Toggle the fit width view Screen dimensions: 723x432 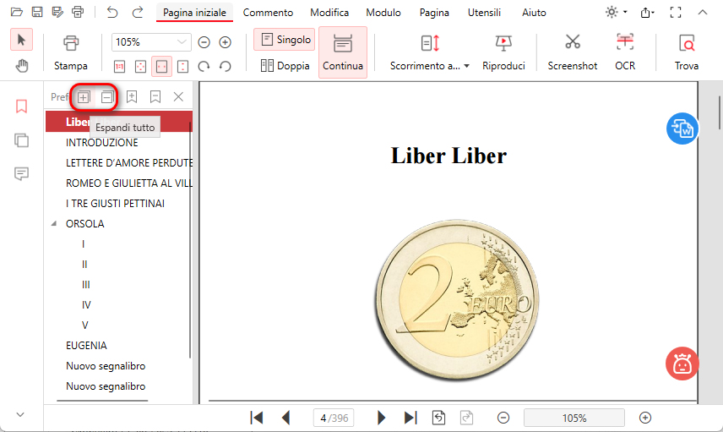click(x=161, y=67)
